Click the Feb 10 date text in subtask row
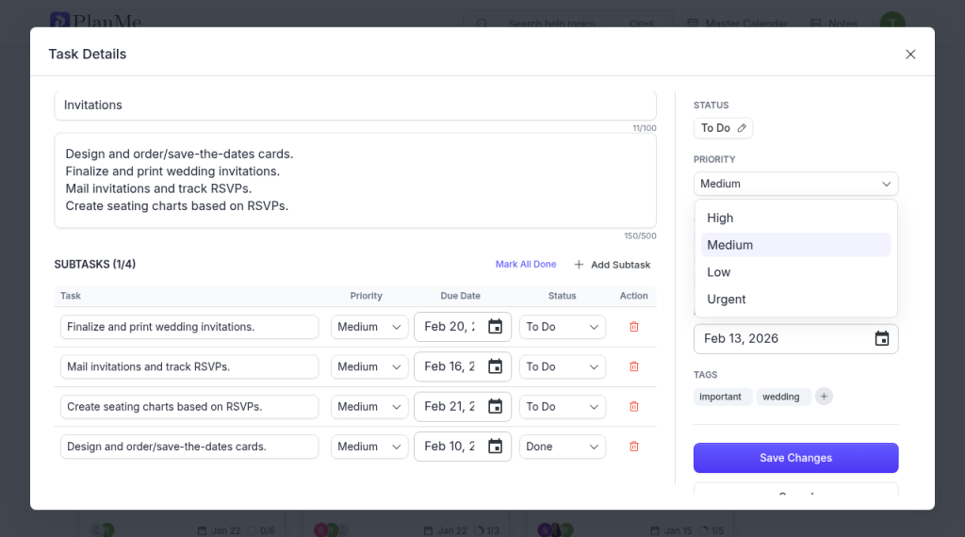Screen dimensions: 965x537 click(450, 447)
